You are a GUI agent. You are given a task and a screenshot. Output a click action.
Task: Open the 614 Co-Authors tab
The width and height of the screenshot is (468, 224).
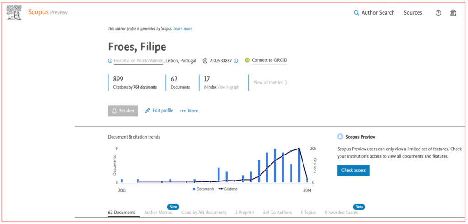pyautogui.click(x=278, y=213)
